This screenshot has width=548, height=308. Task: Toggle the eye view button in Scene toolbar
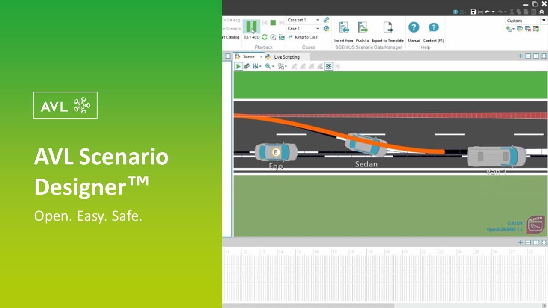(x=328, y=66)
